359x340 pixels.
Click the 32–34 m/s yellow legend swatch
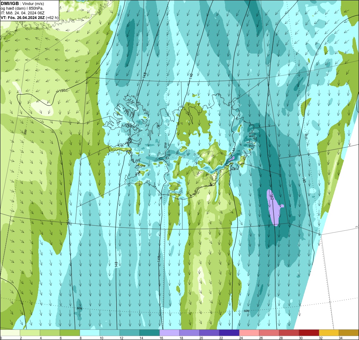pos(329,333)
